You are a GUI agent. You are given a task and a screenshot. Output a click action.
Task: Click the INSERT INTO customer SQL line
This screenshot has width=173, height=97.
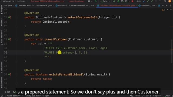[x=76, y=48]
